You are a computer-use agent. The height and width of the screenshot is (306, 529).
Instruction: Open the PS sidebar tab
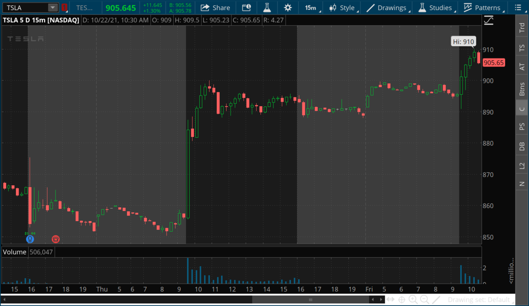click(x=522, y=126)
